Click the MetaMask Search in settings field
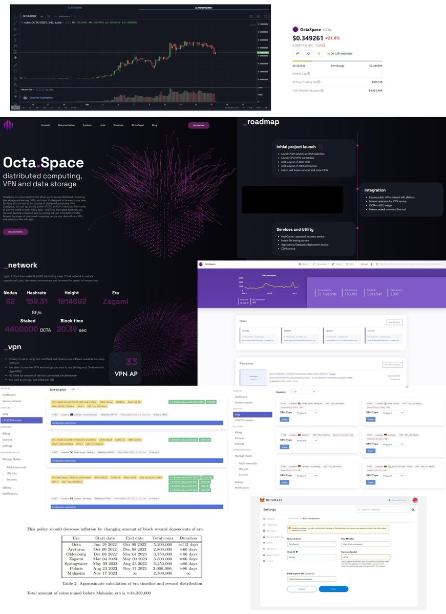Image resolution: width=446 pixels, height=614 pixels. coord(382,510)
